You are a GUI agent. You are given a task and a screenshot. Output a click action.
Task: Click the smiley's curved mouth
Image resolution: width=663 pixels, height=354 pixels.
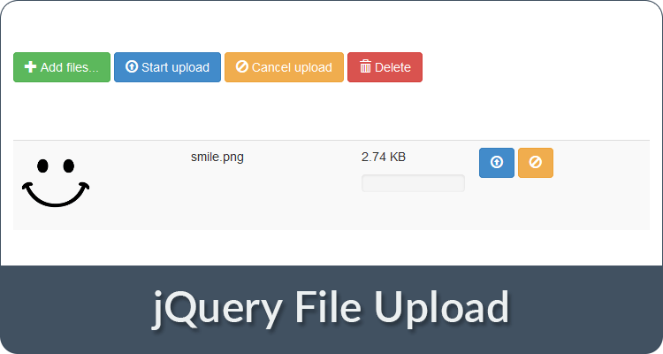56,195
